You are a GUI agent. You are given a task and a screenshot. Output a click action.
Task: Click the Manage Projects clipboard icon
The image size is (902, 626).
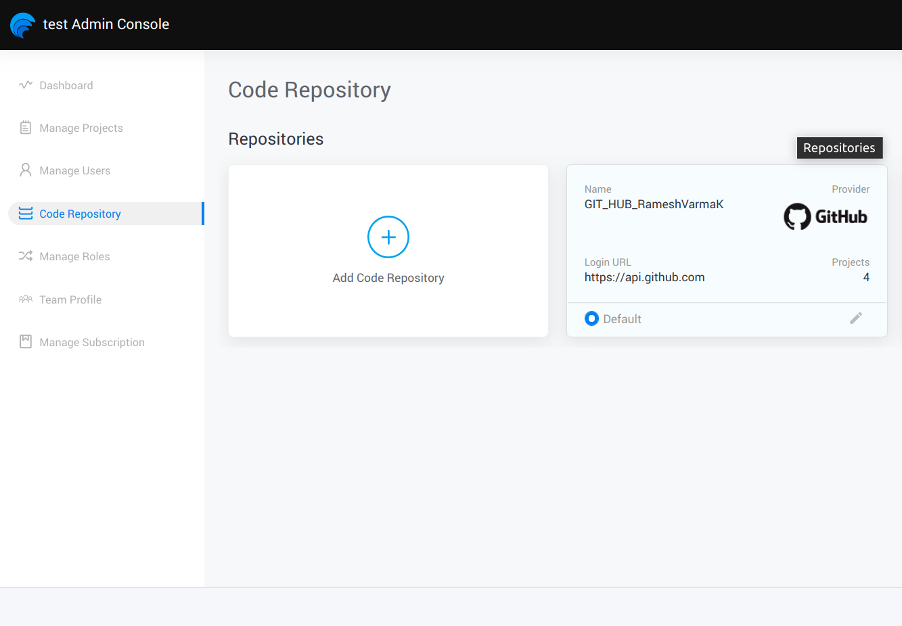pyautogui.click(x=26, y=128)
